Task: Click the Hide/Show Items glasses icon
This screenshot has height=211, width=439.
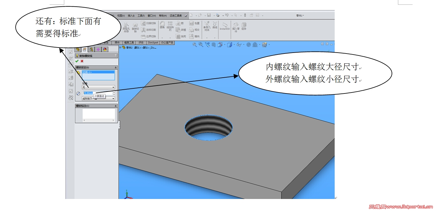Action: point(239,45)
